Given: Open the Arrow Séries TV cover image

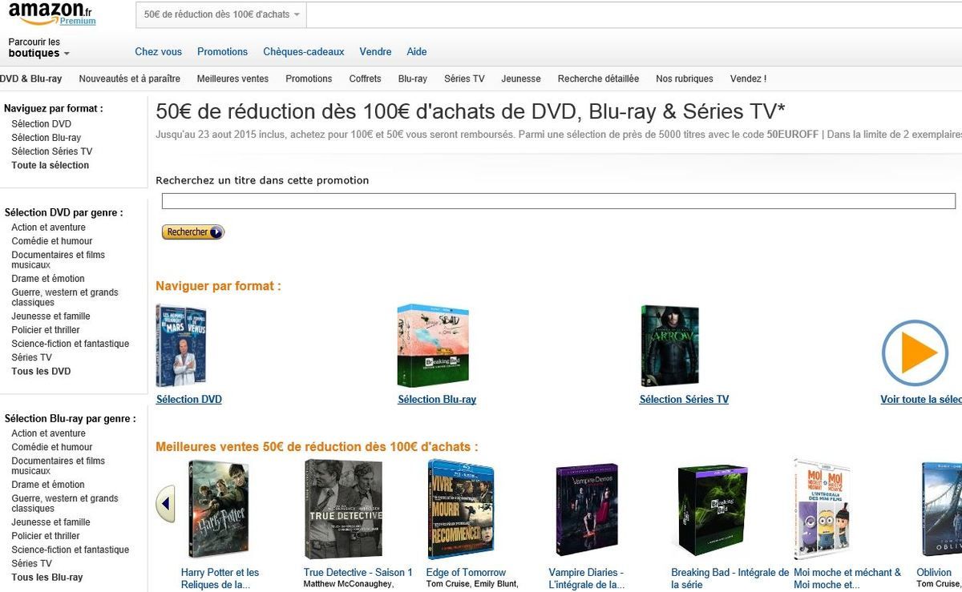Looking at the screenshot, I should point(669,345).
